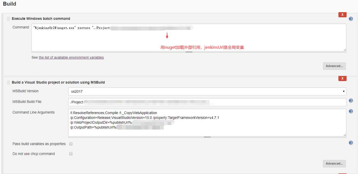Grab the batch command step drag handle
This screenshot has height=174, width=358.
coord(8,19)
